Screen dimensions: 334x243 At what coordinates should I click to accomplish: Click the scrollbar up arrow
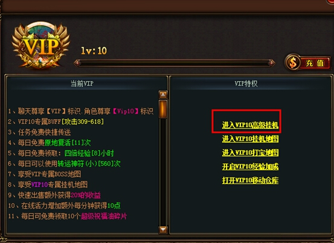coord(164,95)
